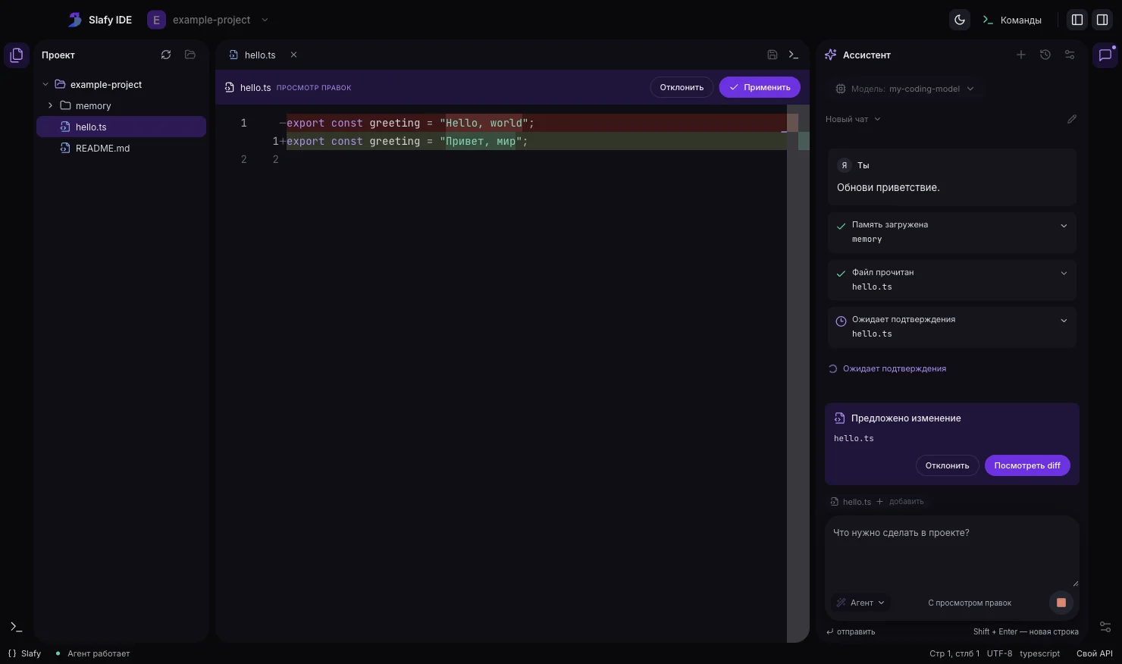The width and height of the screenshot is (1122, 664).
Task: Toggle dark mode moon icon
Action: pyautogui.click(x=960, y=20)
